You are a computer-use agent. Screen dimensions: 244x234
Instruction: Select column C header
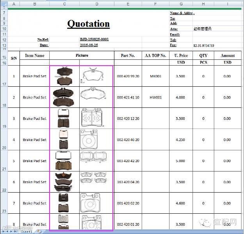(64, 4)
